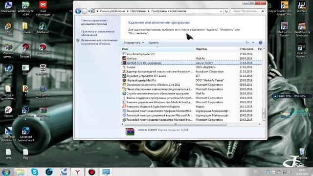Open the VirusTotal Uploader desktop icon
Viewport: 313px width, 176px height.
[8, 134]
